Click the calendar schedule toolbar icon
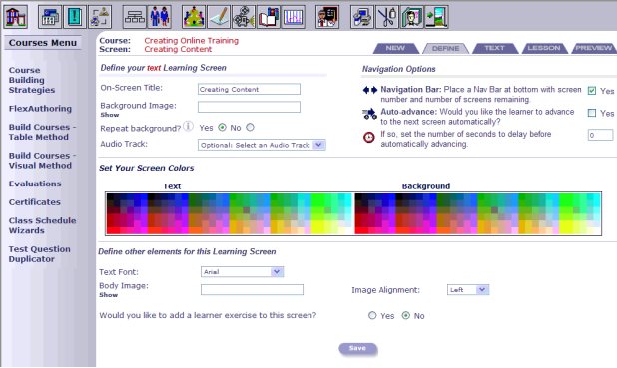617x368 pixels. click(50, 17)
